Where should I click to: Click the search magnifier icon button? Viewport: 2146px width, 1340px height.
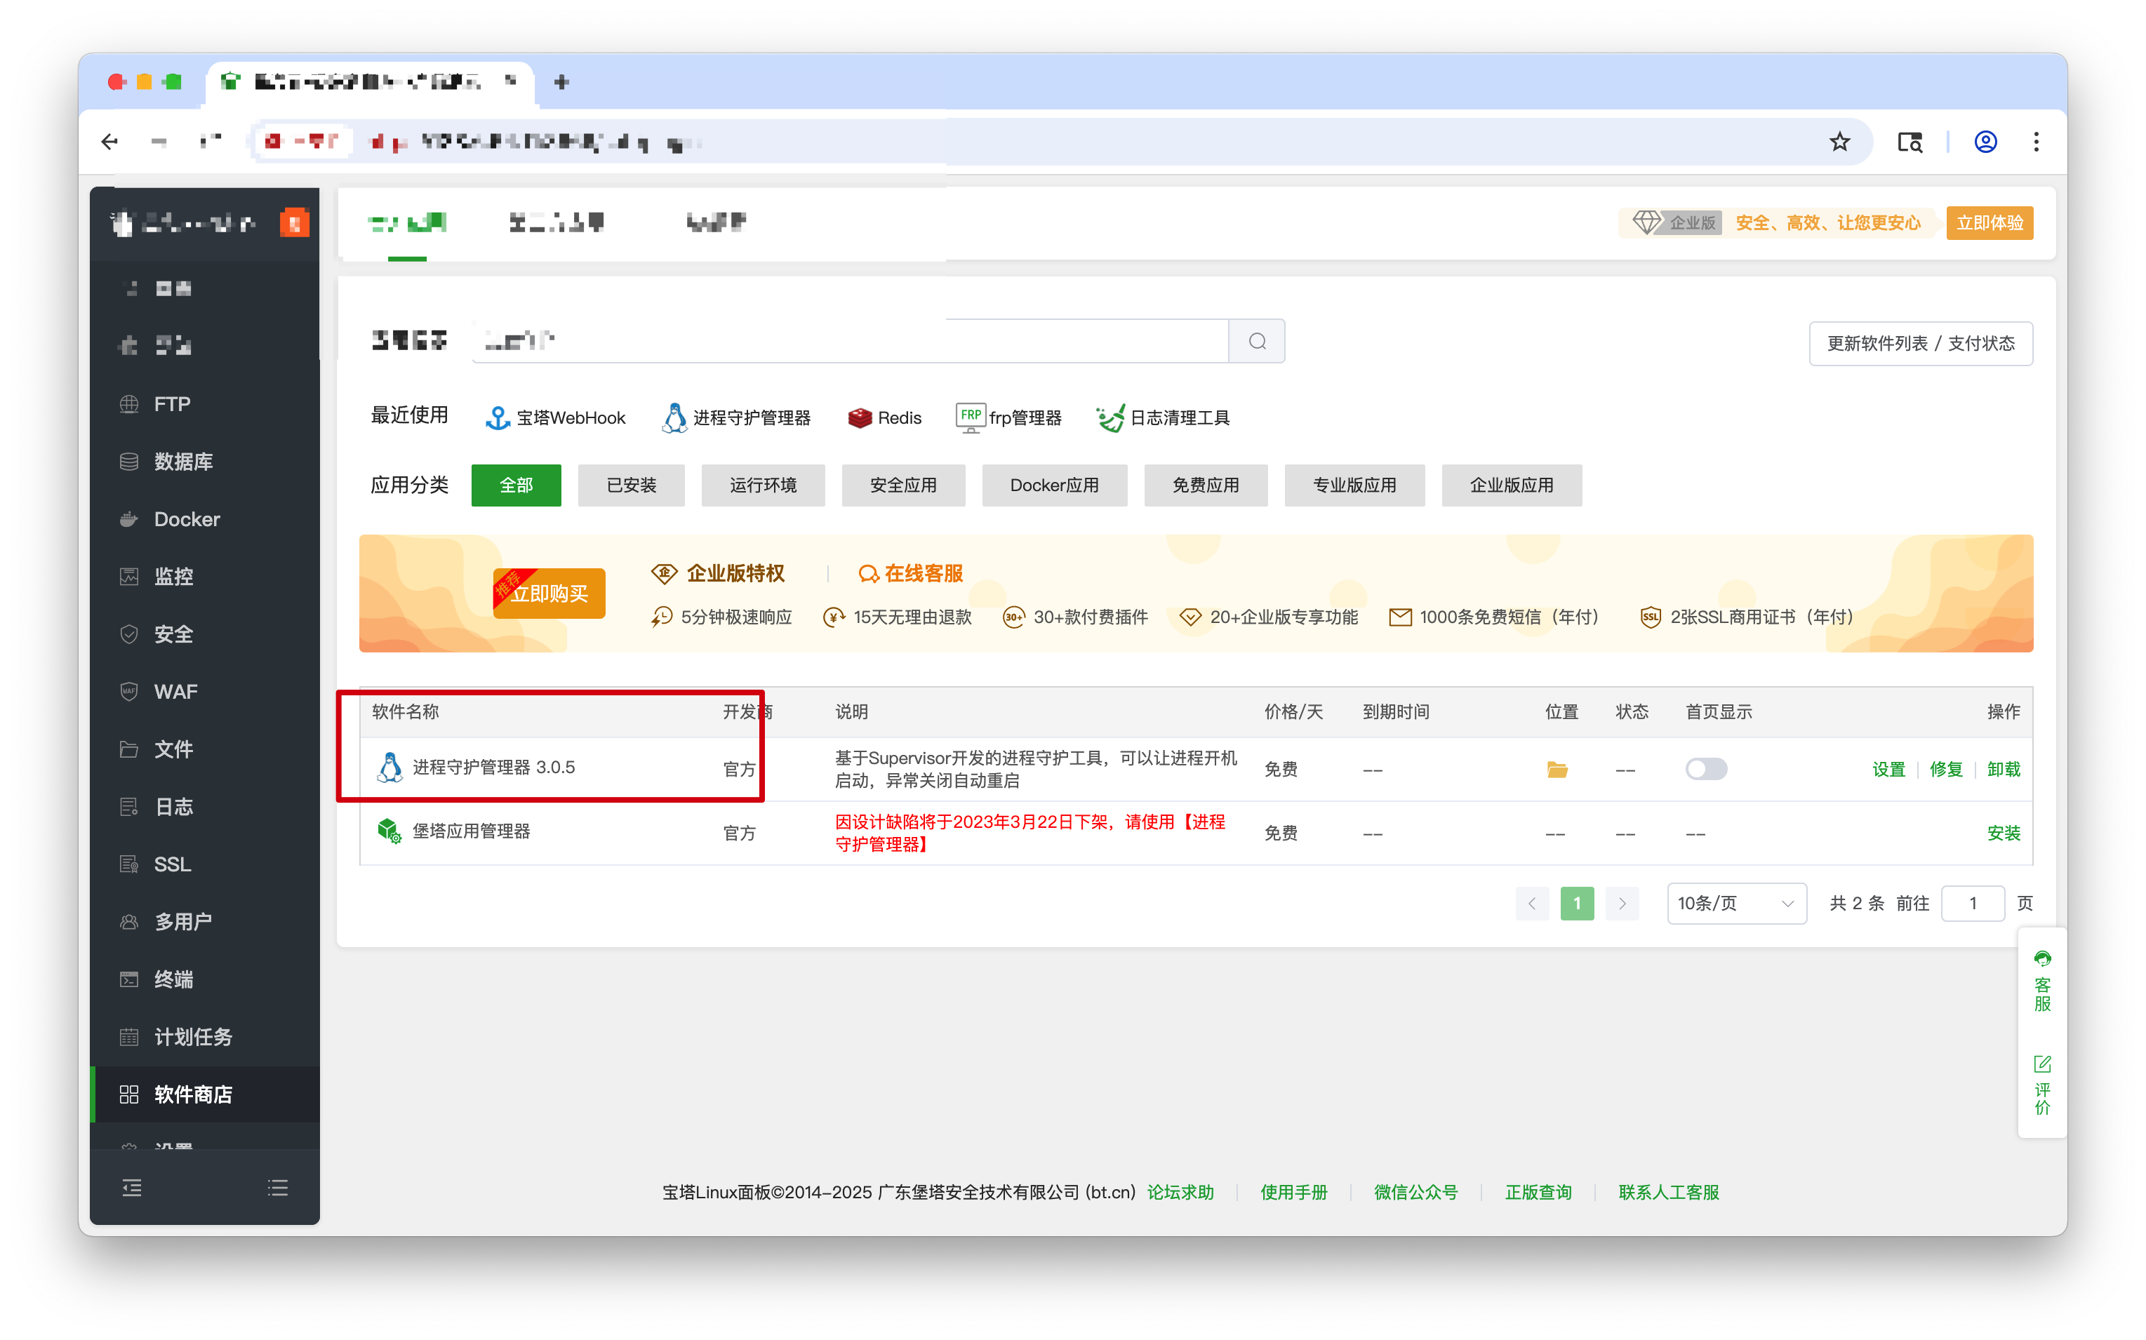(1256, 341)
